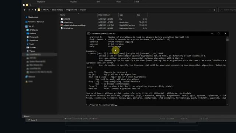Image resolution: width=236 pixels, height=133 pixels.
Task: Go forward with the Forward arrow
Action: [29, 10]
